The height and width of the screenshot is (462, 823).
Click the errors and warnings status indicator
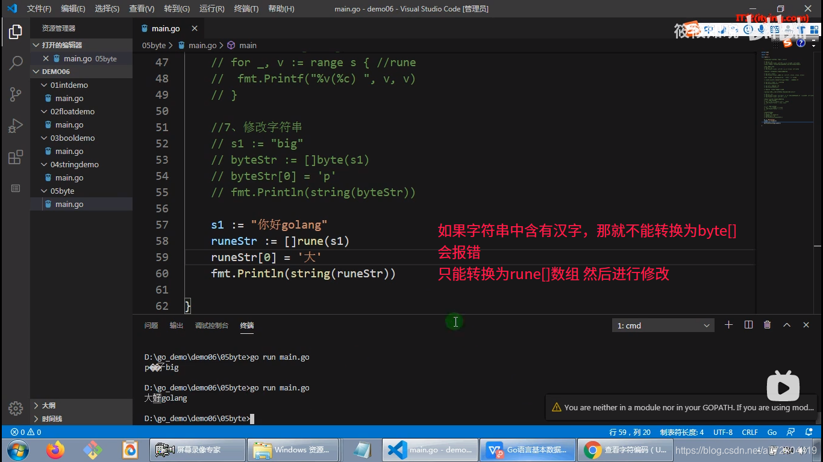pyautogui.click(x=26, y=432)
